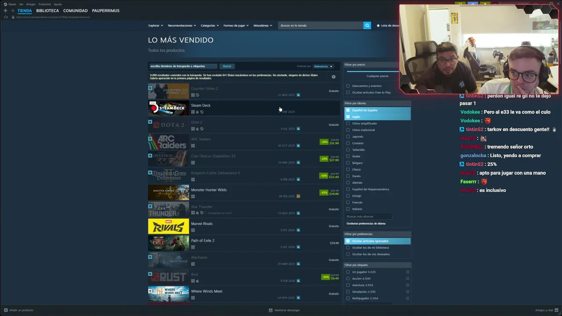This screenshot has height=316, width=562.
Task: Open the Relevancia sort order dropdown
Action: pos(323,66)
